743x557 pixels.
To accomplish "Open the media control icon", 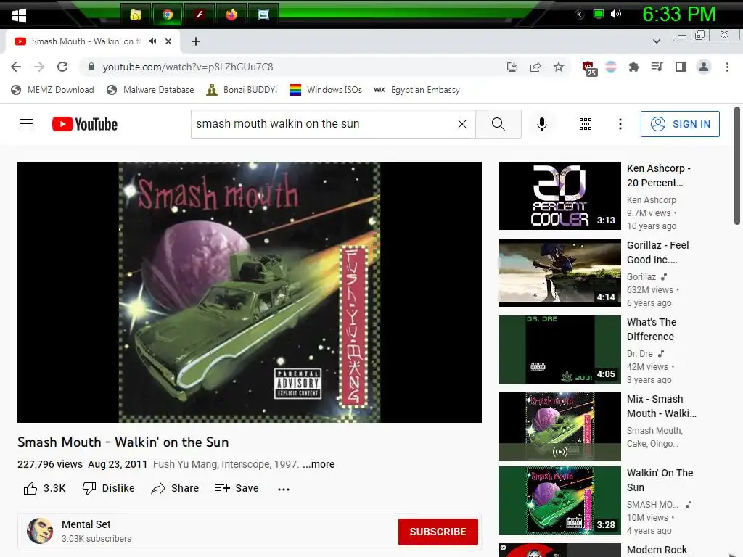I will [657, 67].
